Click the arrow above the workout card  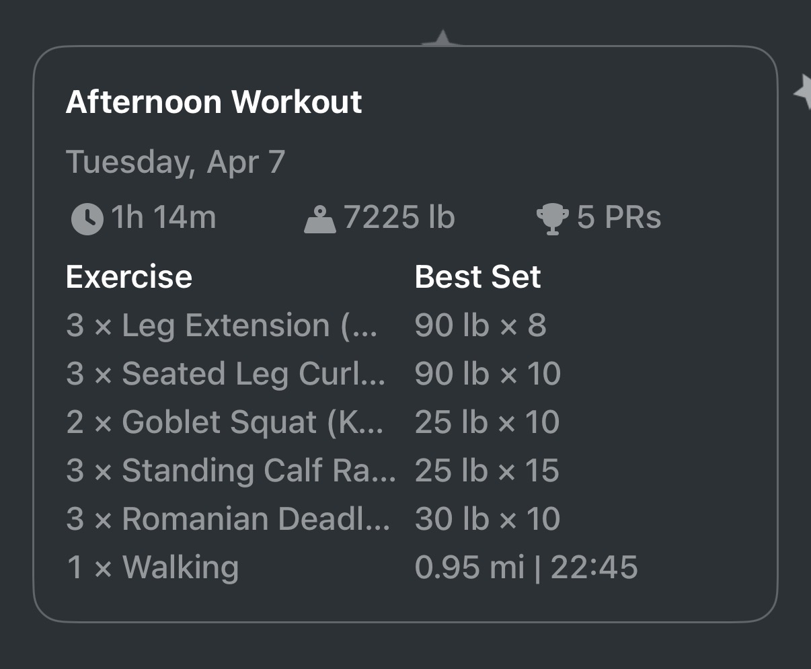[x=442, y=37]
